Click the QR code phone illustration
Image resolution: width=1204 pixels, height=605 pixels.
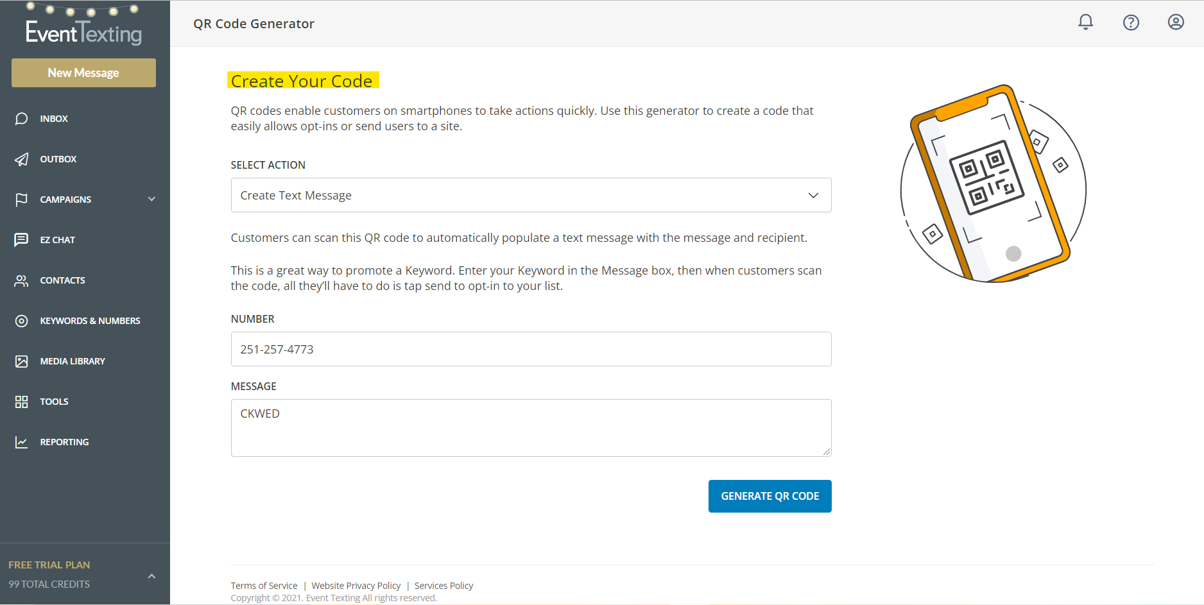pos(993,184)
